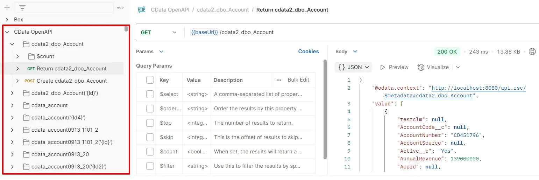Click the Cookies link

[308, 52]
